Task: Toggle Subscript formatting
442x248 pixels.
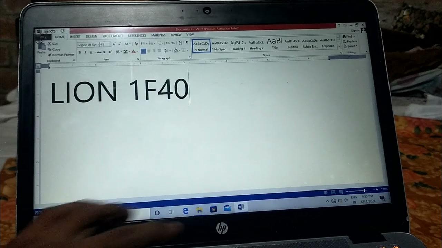Action: coord(105,52)
